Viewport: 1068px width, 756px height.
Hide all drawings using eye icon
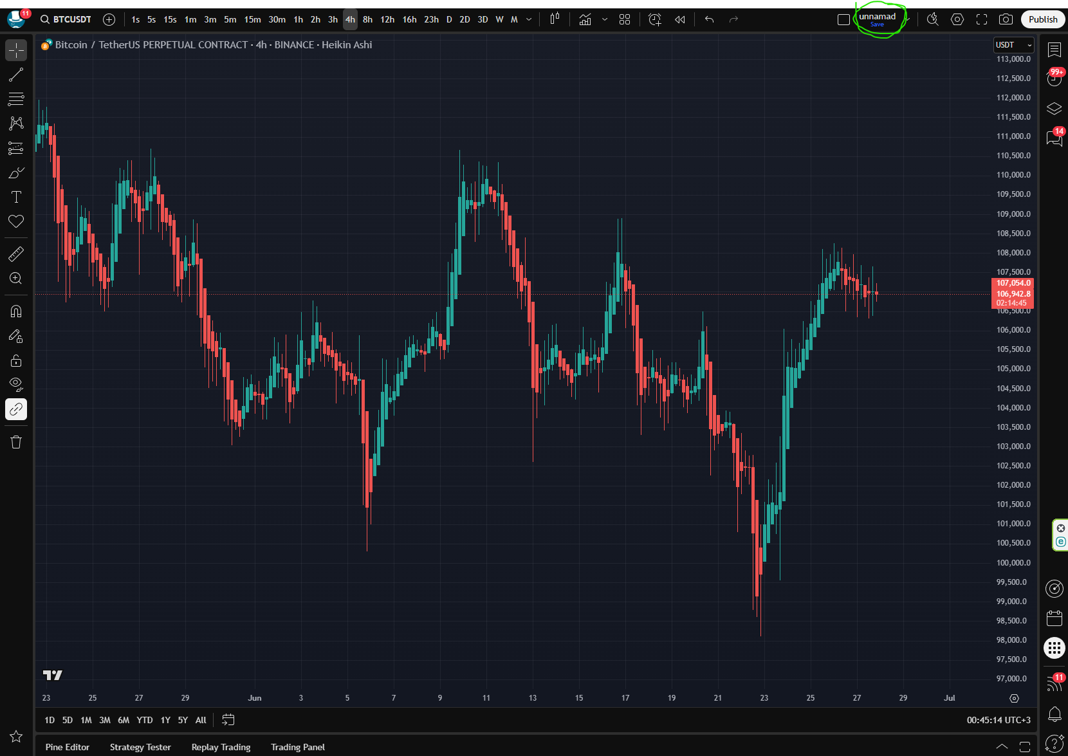click(16, 385)
